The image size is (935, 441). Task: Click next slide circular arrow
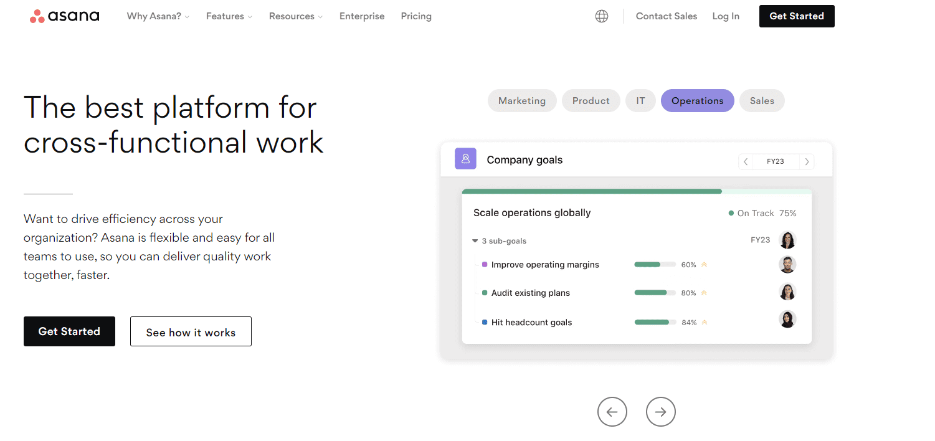[661, 412]
